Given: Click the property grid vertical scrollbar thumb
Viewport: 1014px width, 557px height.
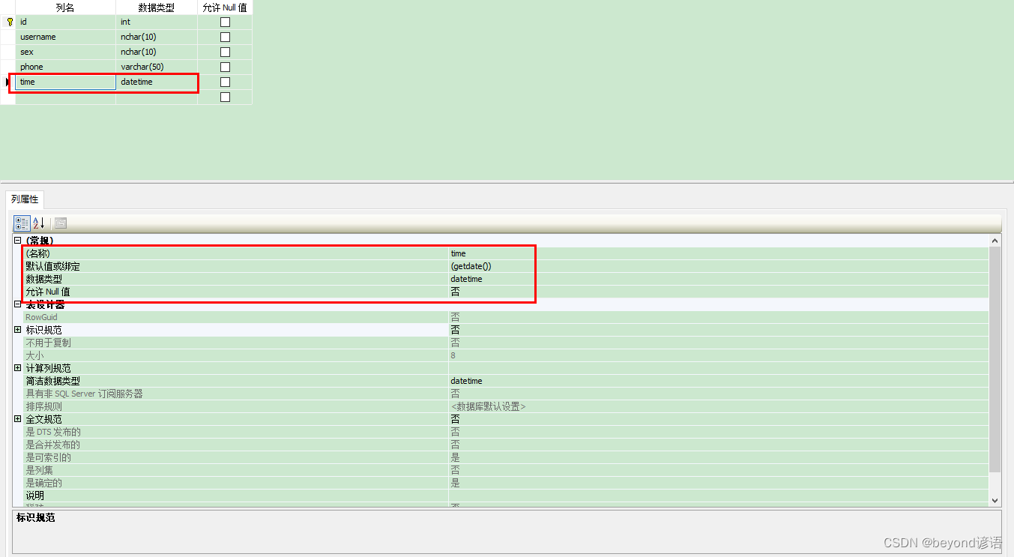Looking at the screenshot, I should [x=995, y=360].
